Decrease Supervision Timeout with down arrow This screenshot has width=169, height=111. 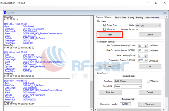click(146, 61)
